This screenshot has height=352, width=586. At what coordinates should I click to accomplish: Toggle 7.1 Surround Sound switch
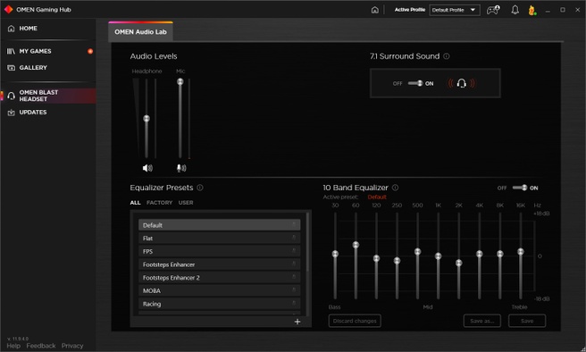pyautogui.click(x=415, y=83)
